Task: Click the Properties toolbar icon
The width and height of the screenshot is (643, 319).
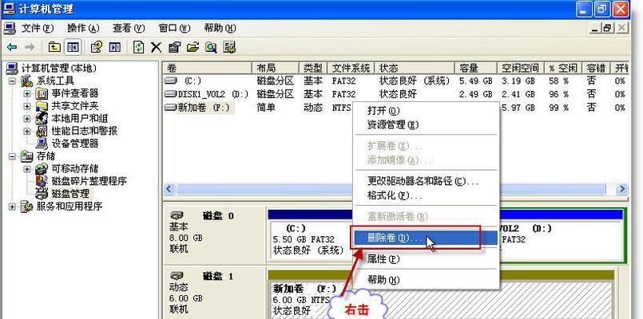Action: pyautogui.click(x=174, y=47)
